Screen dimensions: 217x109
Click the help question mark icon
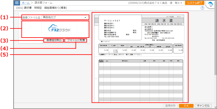(202, 8)
